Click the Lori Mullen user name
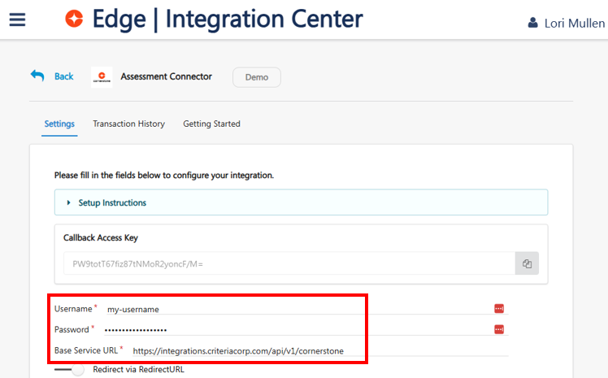608x378 pixels. 575,24
